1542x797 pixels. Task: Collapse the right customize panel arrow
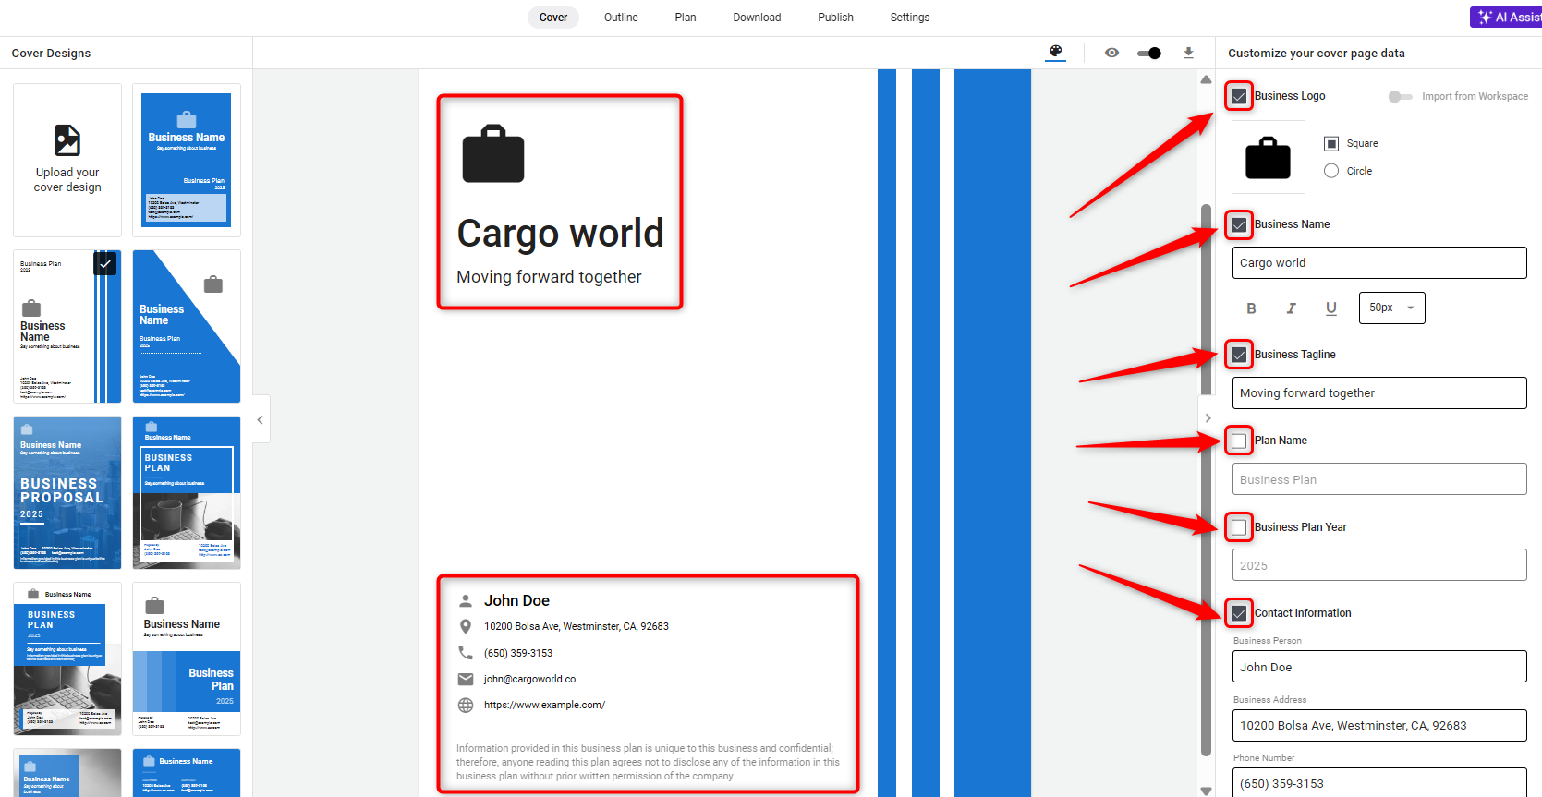(1208, 418)
